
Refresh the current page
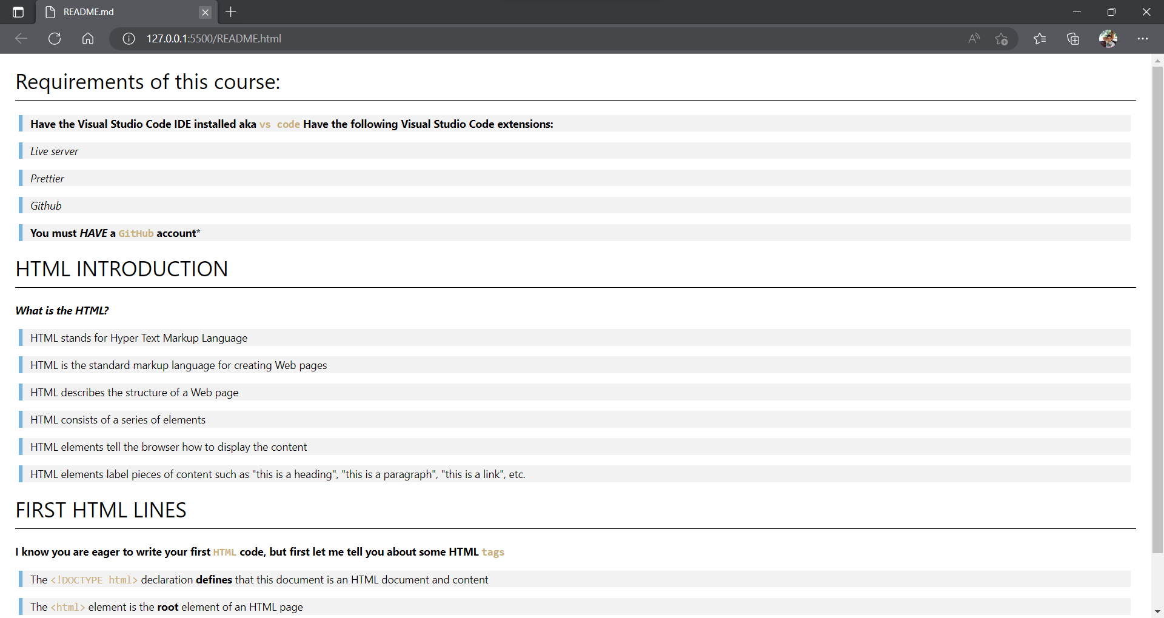tap(55, 38)
